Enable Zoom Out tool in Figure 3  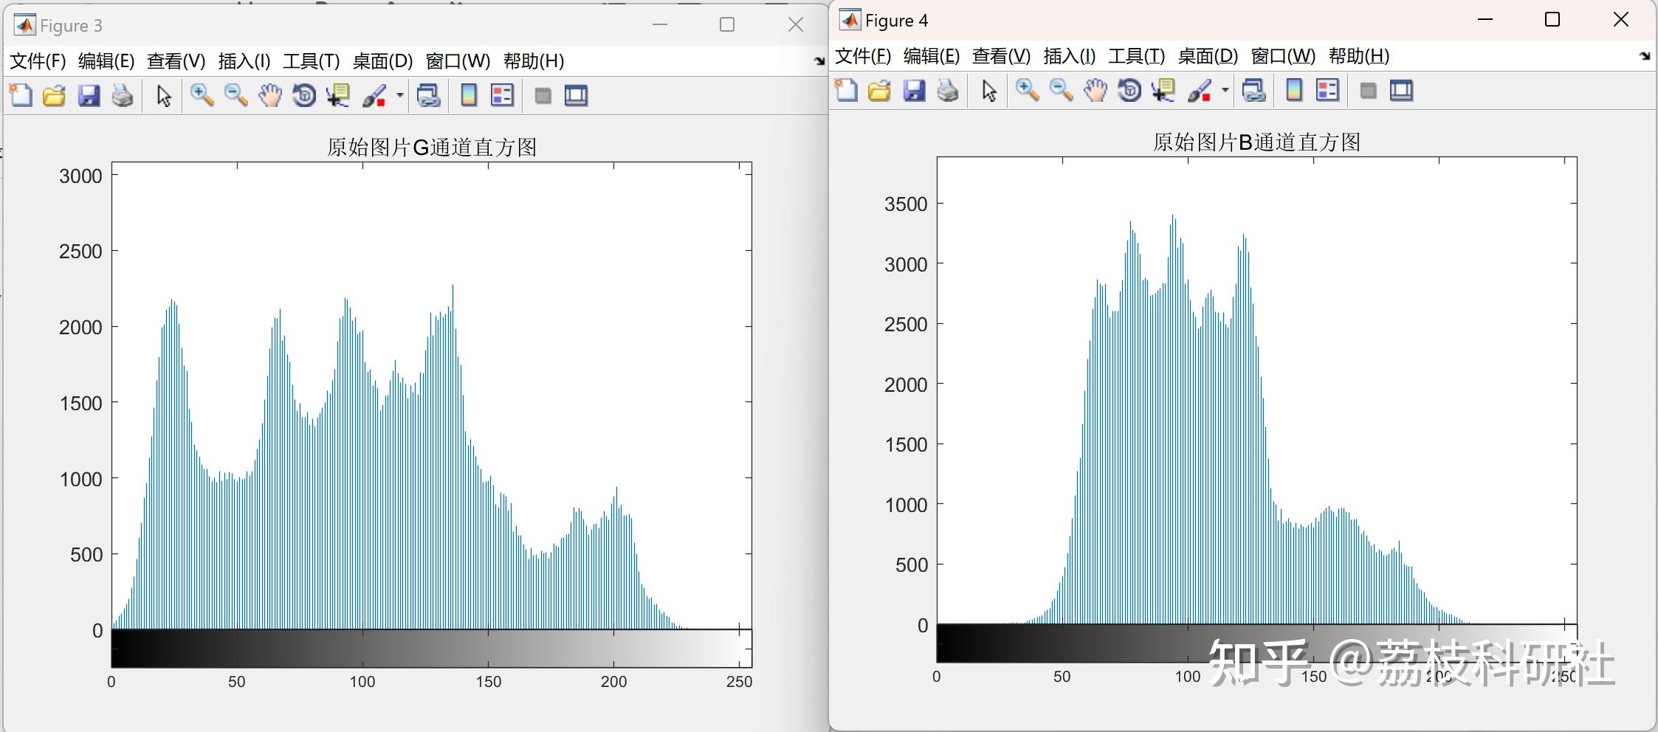pos(235,95)
